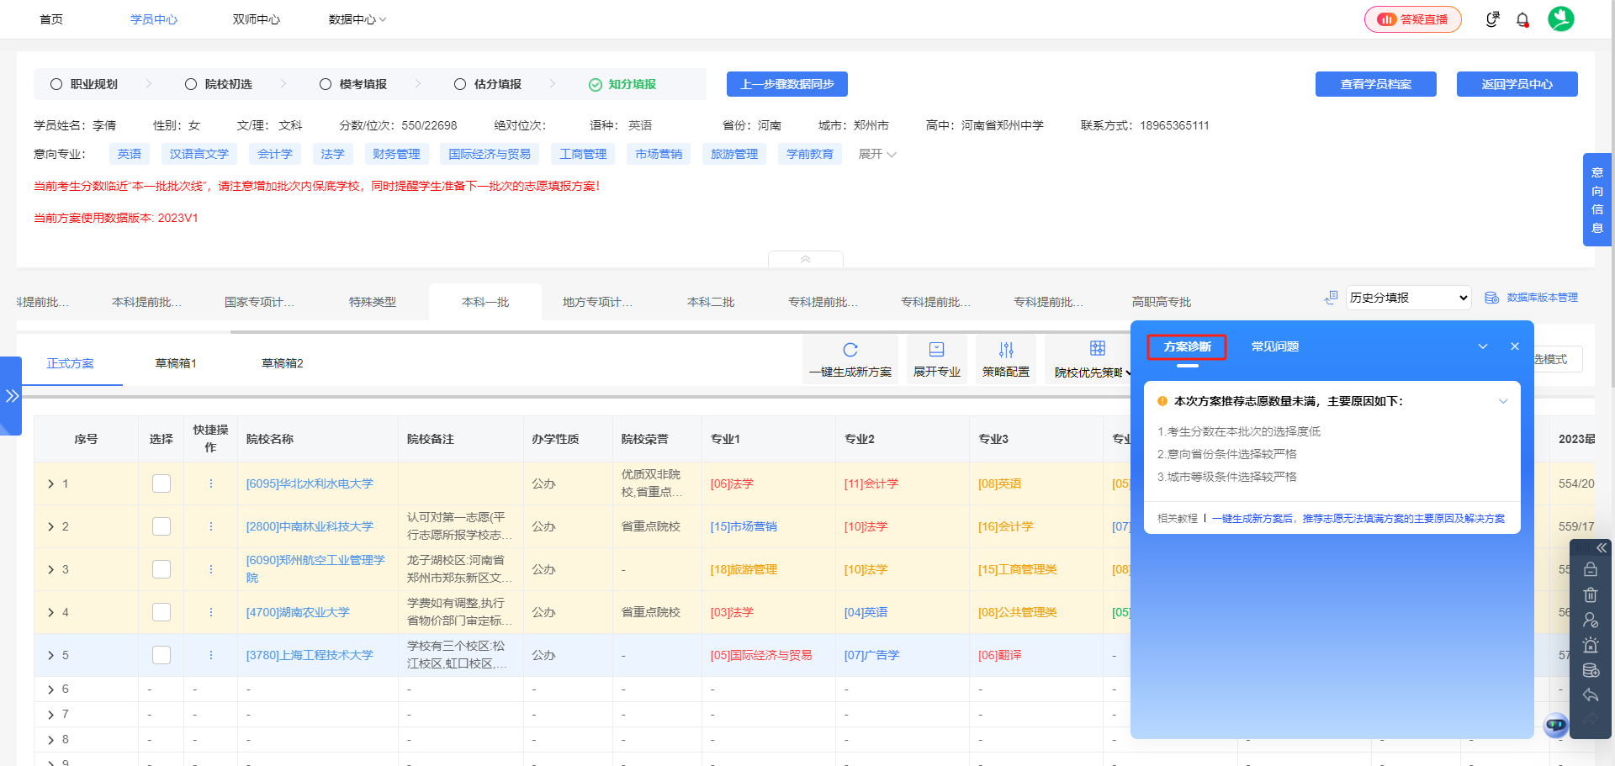Switch to 高职高专批 batch tab
The height and width of the screenshot is (766, 1615).
[1162, 302]
